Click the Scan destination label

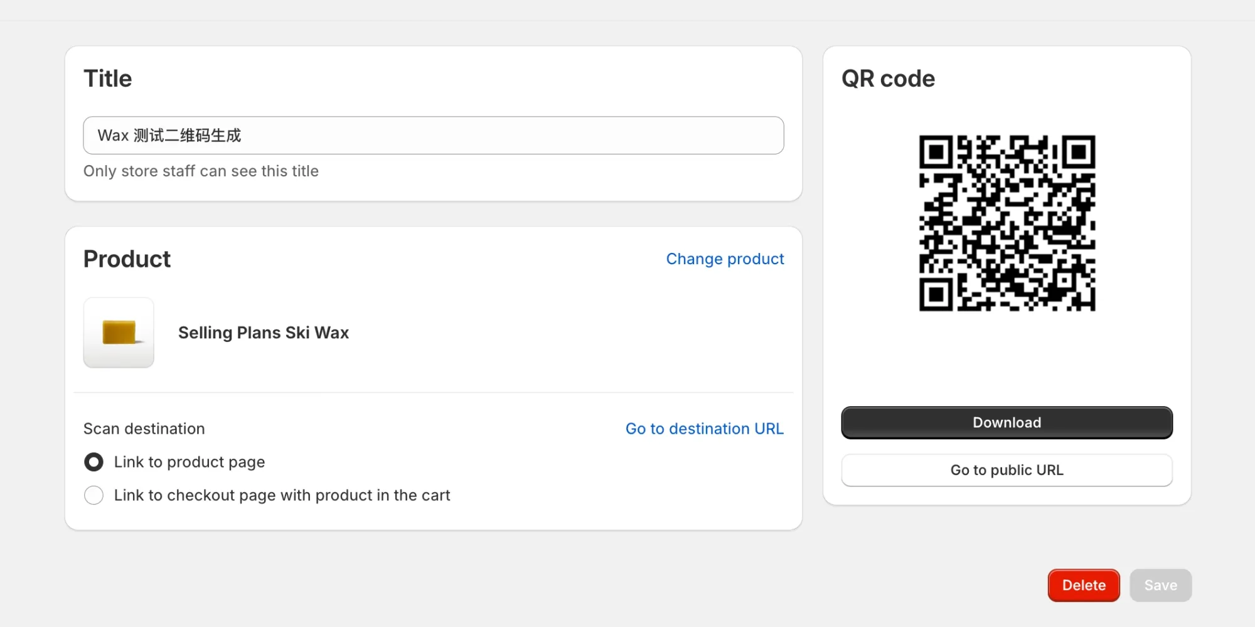point(144,429)
